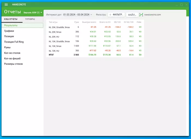Select row NL 10¥, 9max
This screenshot has height=139, width=191.
(95, 46)
